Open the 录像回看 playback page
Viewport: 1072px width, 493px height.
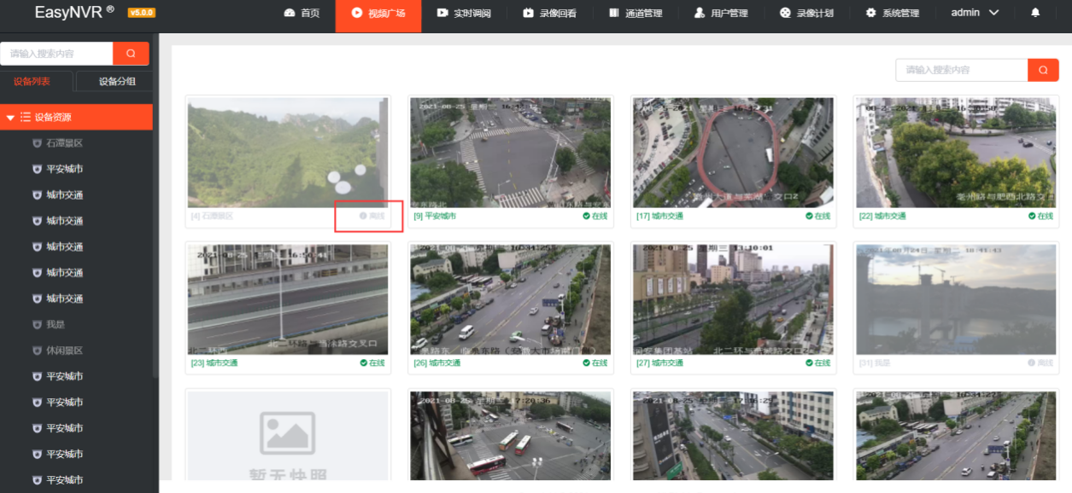pyautogui.click(x=549, y=13)
